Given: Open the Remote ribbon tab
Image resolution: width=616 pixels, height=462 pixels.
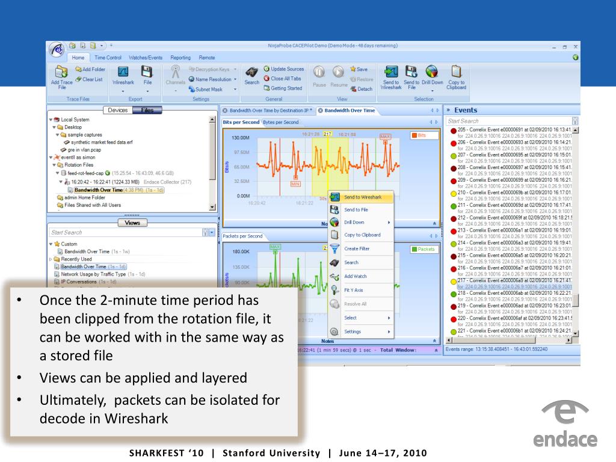Looking at the screenshot, I should tap(207, 58).
